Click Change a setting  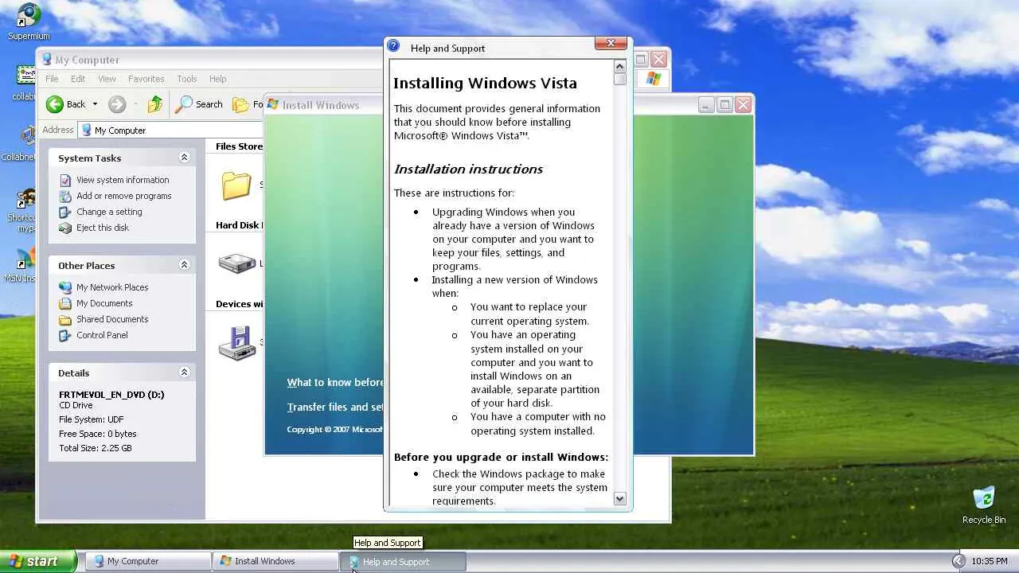(109, 212)
